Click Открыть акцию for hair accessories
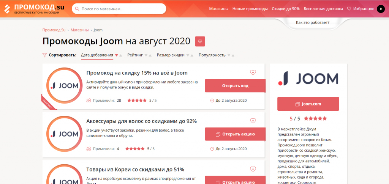The image size is (389, 184). pyautogui.click(x=235, y=134)
